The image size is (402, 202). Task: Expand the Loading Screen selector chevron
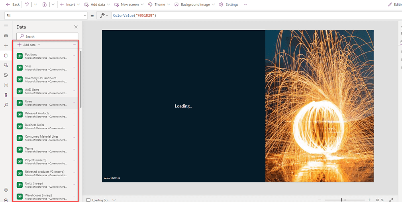[x=114, y=200]
